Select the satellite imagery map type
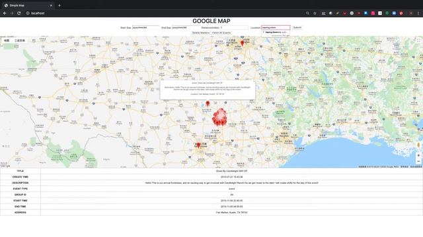The width and height of the screenshot is (423, 237). pos(19,41)
